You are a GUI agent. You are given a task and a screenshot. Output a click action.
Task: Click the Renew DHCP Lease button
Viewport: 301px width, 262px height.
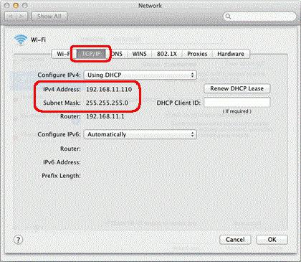click(x=237, y=88)
